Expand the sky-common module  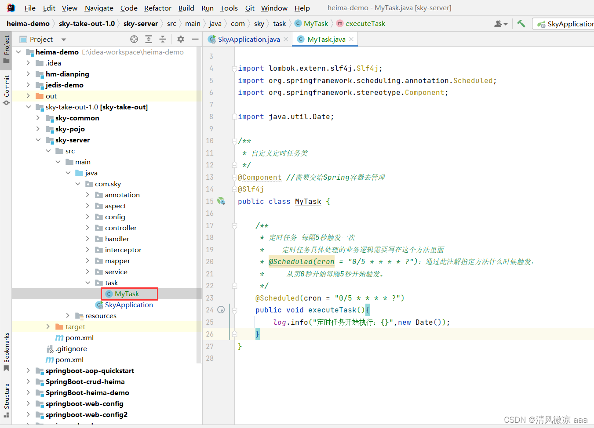point(38,118)
